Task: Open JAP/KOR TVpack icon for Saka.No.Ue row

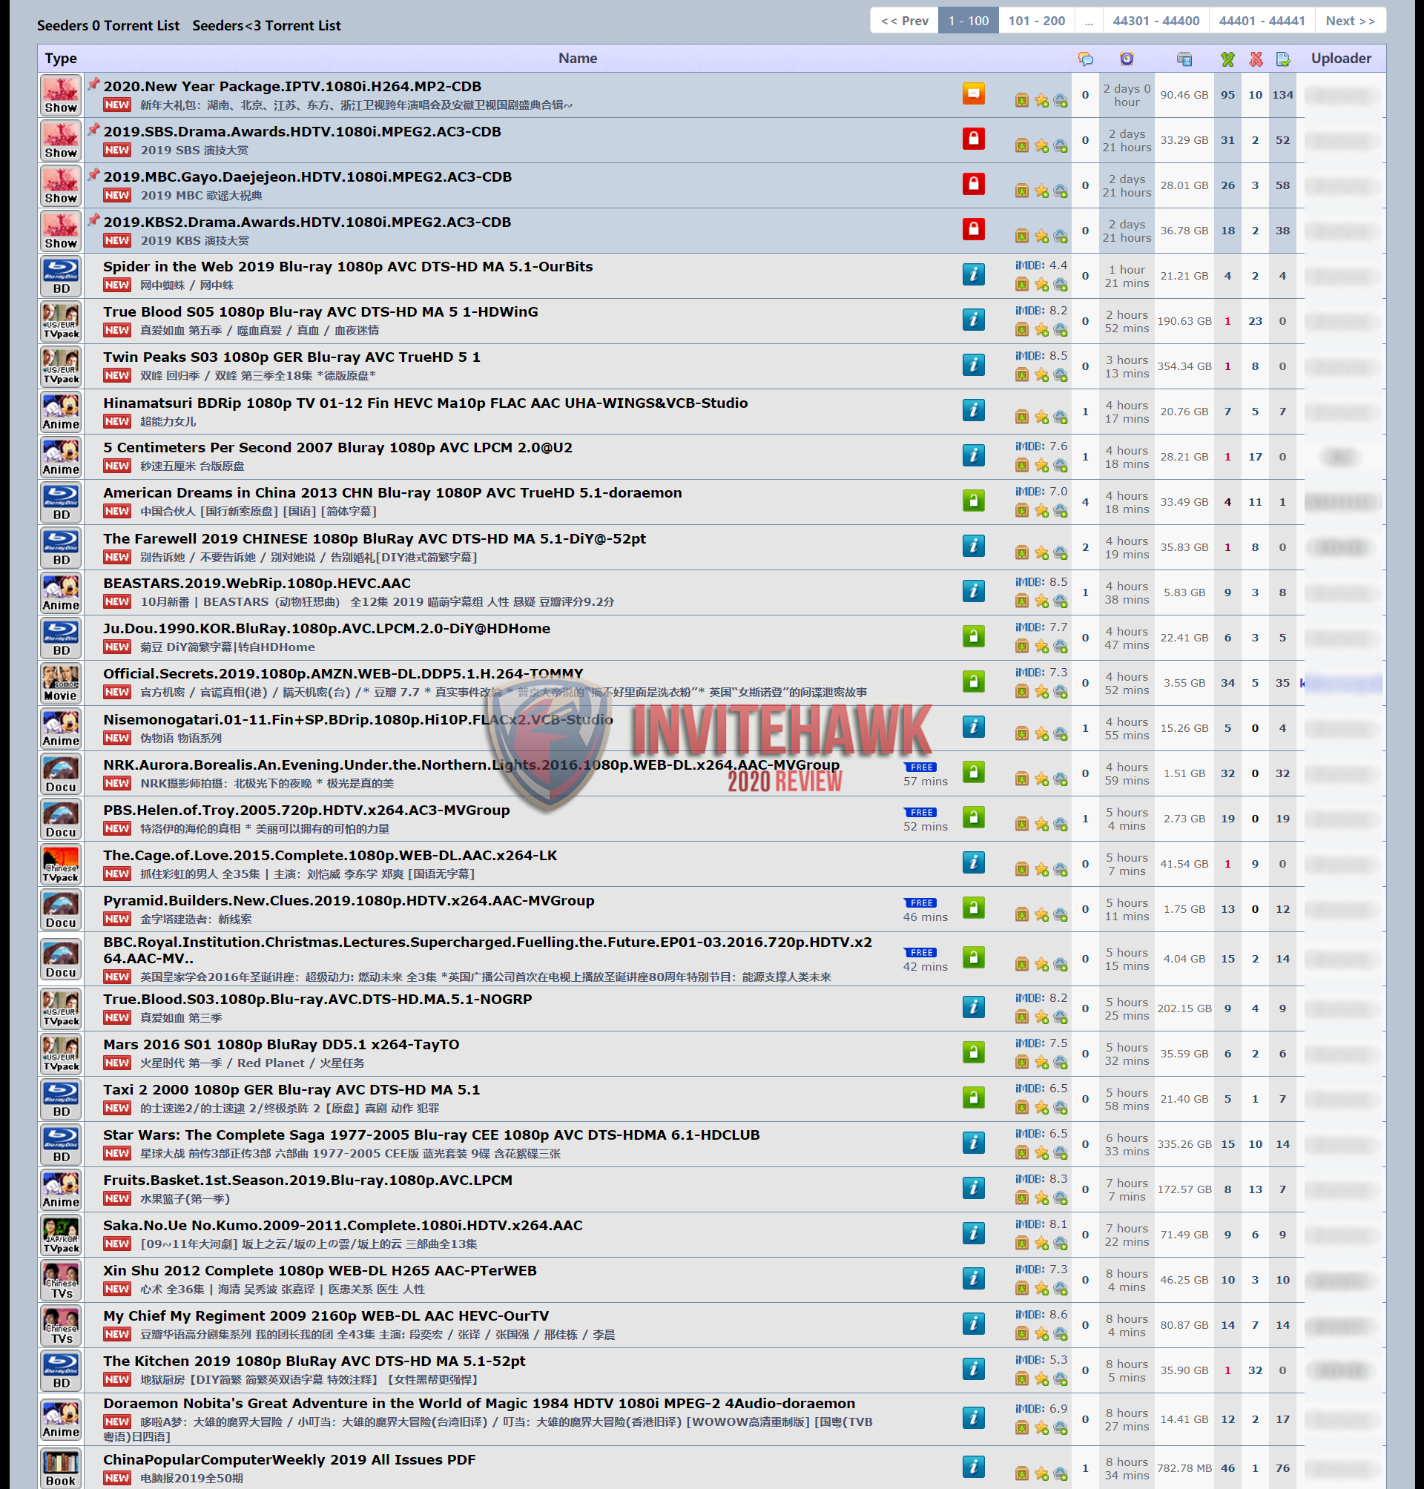Action: click(61, 1235)
